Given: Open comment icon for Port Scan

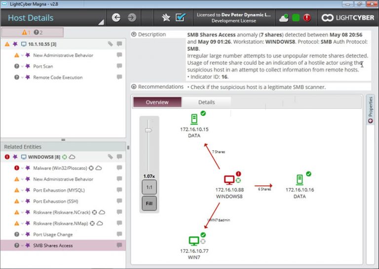Looking at the screenshot, I should tap(119, 66).
